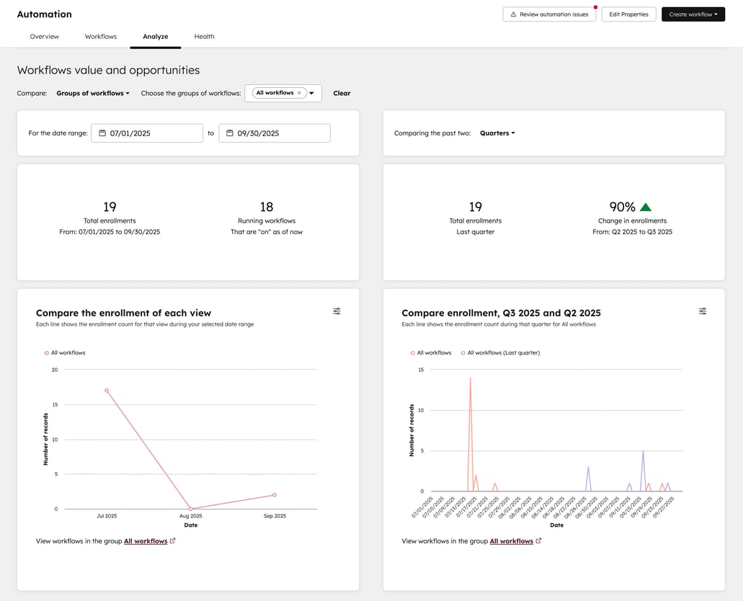Toggle All workflows (Last quarter) legend series
The height and width of the screenshot is (601, 743).
(x=500, y=353)
